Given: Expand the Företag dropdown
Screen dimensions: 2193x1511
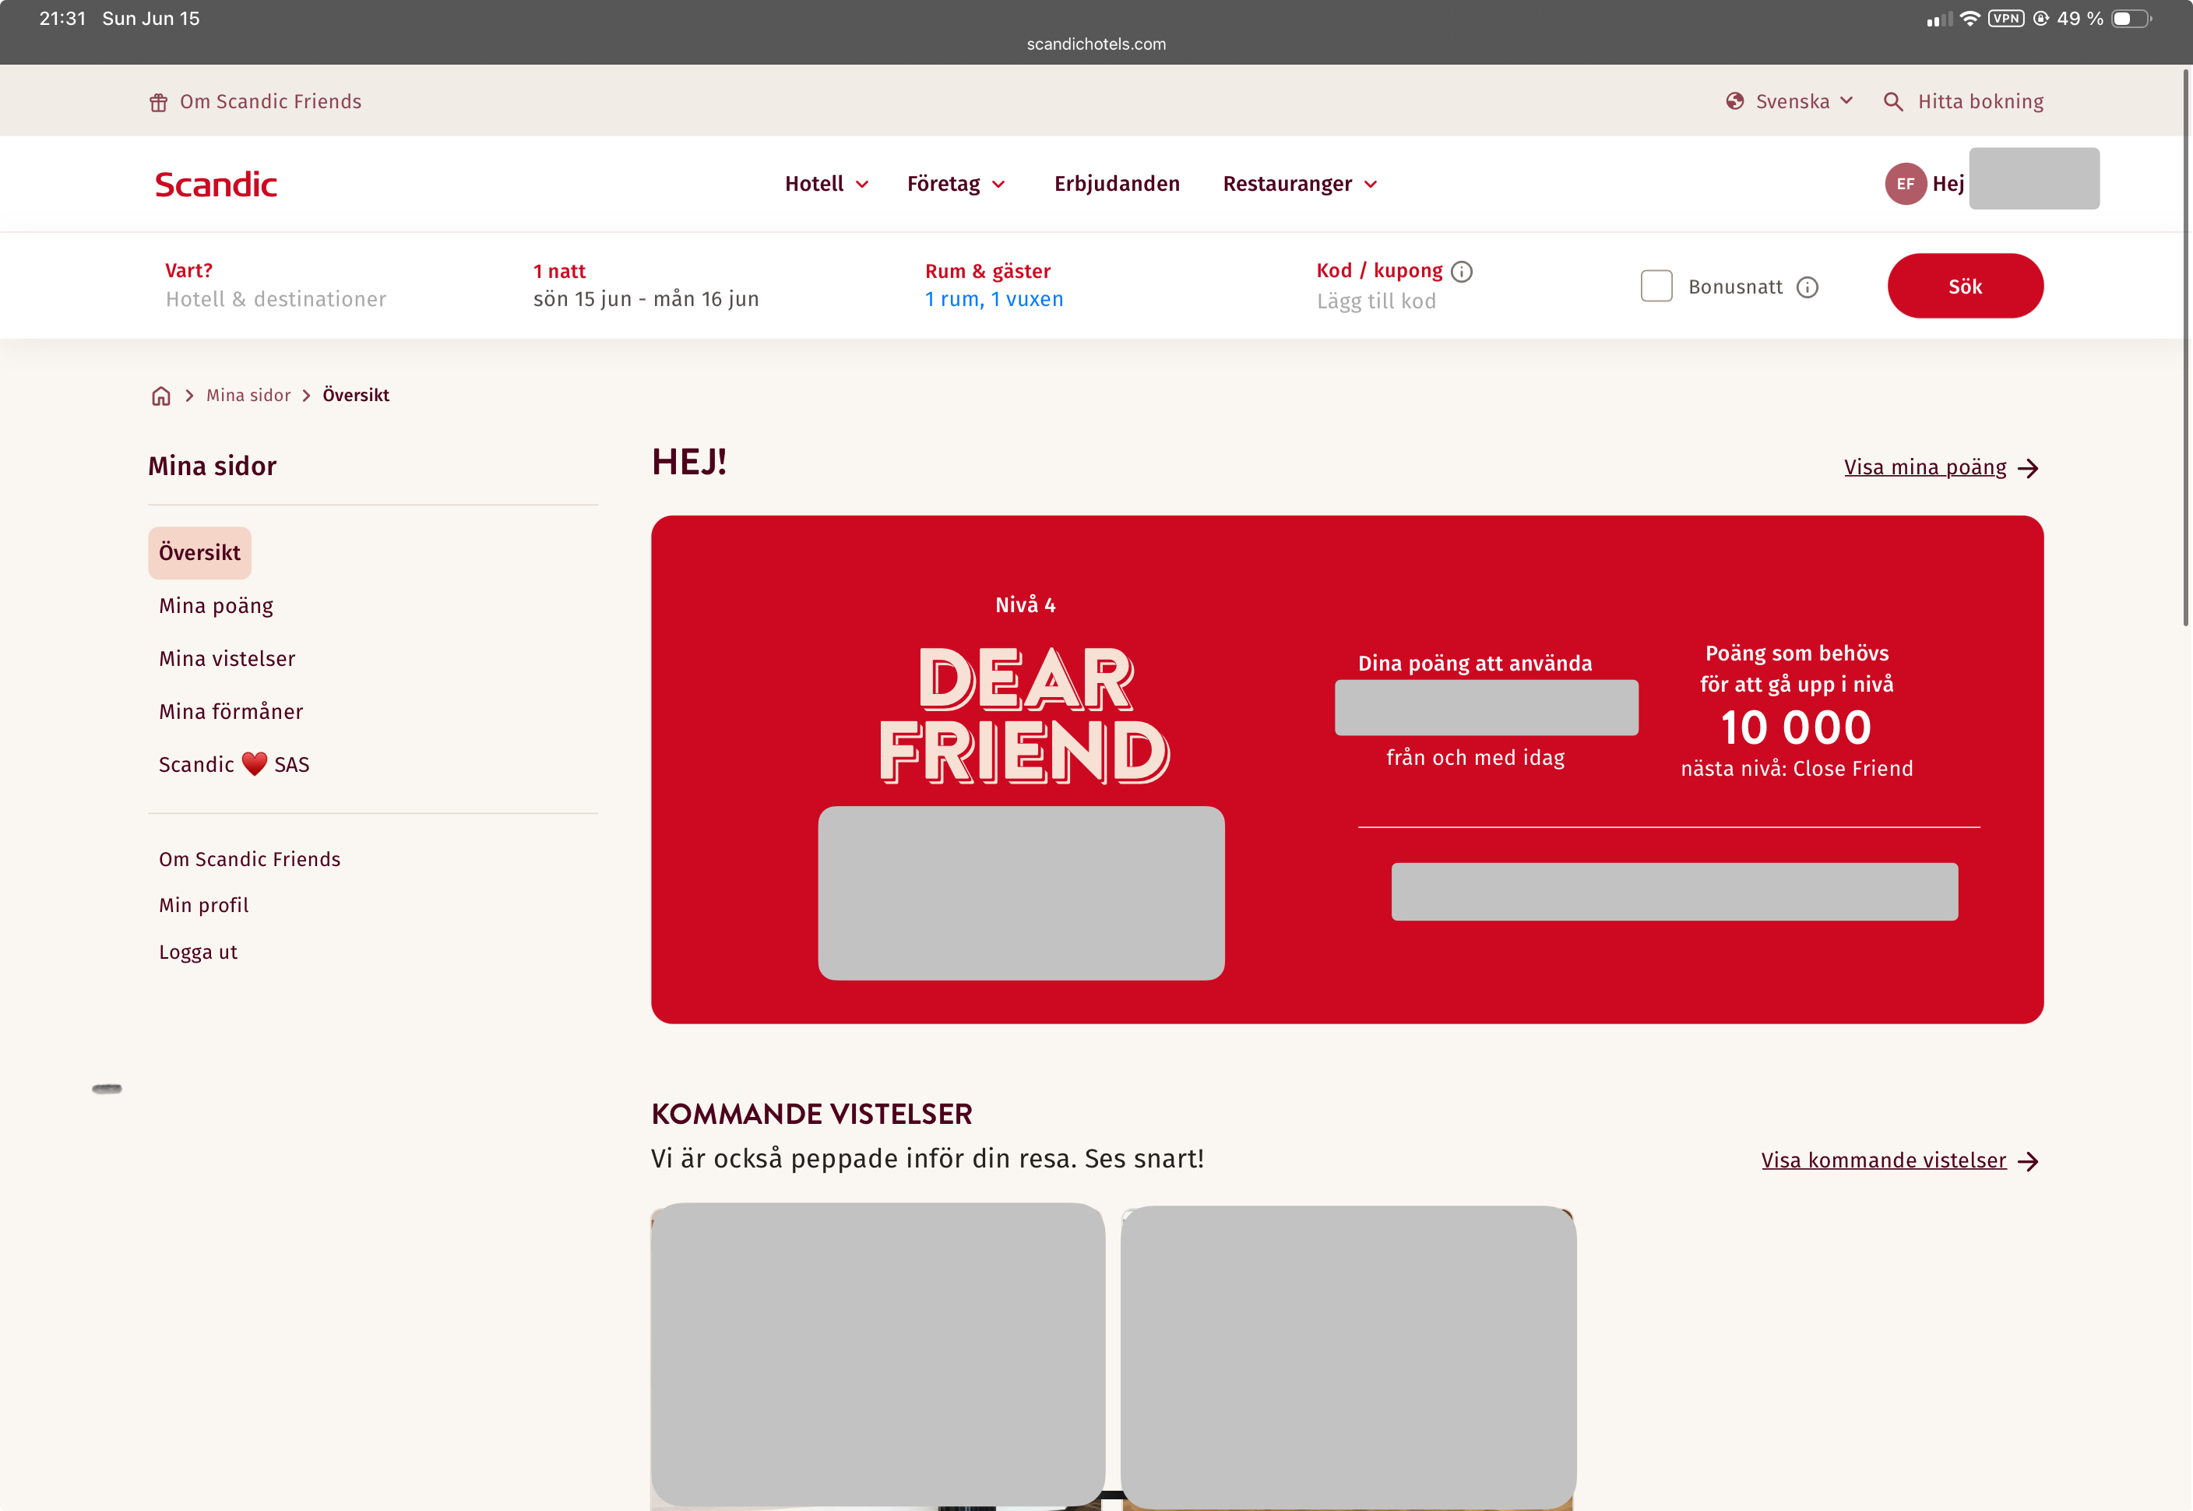Looking at the screenshot, I should (x=956, y=184).
